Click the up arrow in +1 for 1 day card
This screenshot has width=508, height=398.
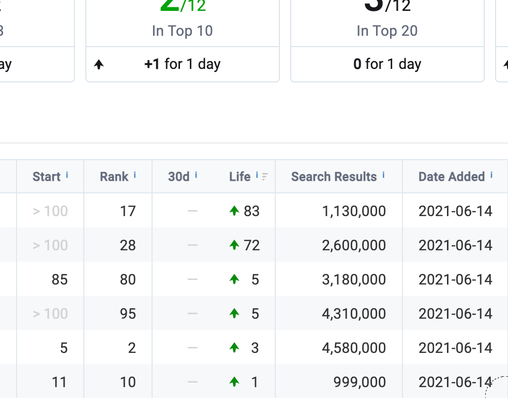99,65
